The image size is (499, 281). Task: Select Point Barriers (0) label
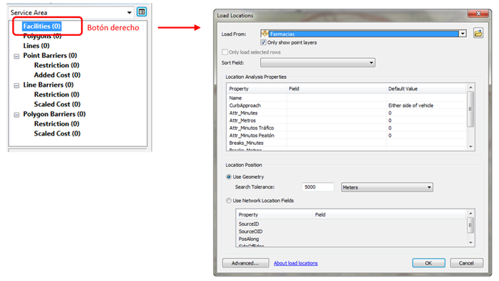(x=50, y=55)
